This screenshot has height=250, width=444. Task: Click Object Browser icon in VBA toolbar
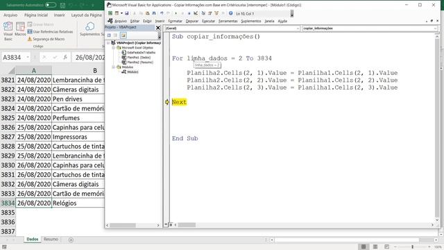pyautogui.click(x=216, y=13)
